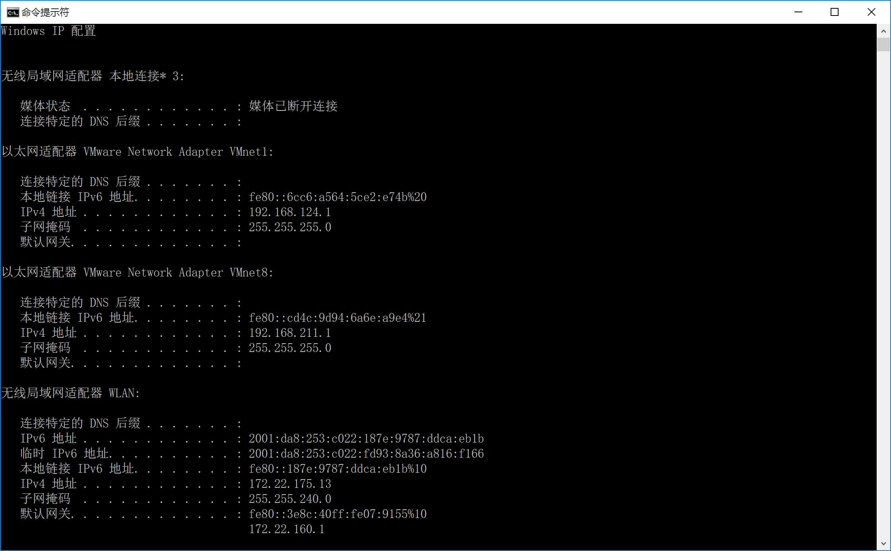Click the IPv6 address fe80::6cc6:a564:5ce2:e74b%20
Viewport: 891px width, 551px height.
[x=338, y=197]
